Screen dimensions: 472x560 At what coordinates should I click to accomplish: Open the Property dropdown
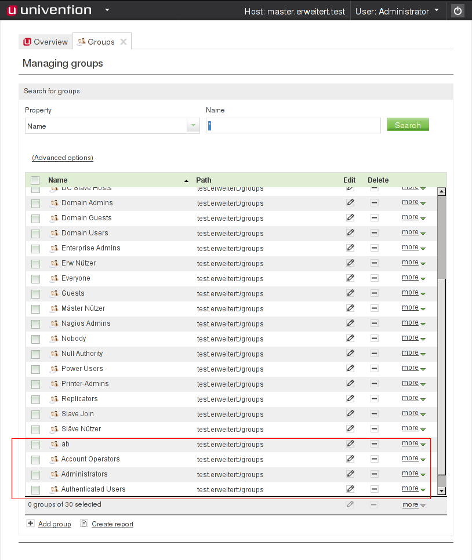(x=193, y=126)
